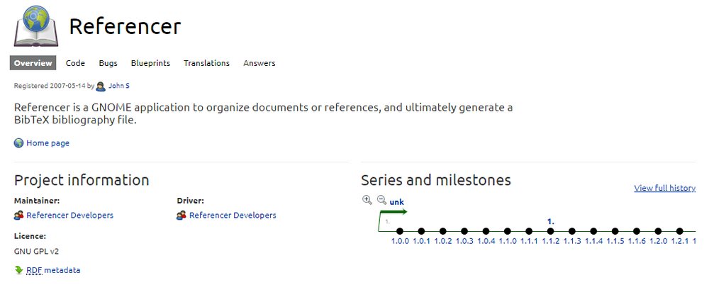Viewport: 709px width, 295px height.
Task: Open the 1.1.6 milestone label
Action: [637, 241]
